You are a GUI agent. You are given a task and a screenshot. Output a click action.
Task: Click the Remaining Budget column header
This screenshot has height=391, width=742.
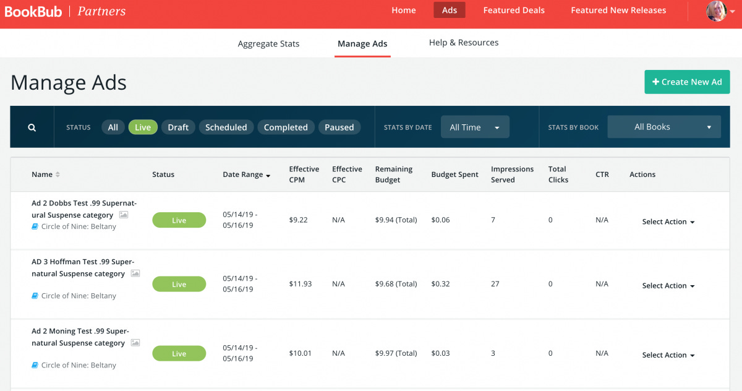coord(394,174)
